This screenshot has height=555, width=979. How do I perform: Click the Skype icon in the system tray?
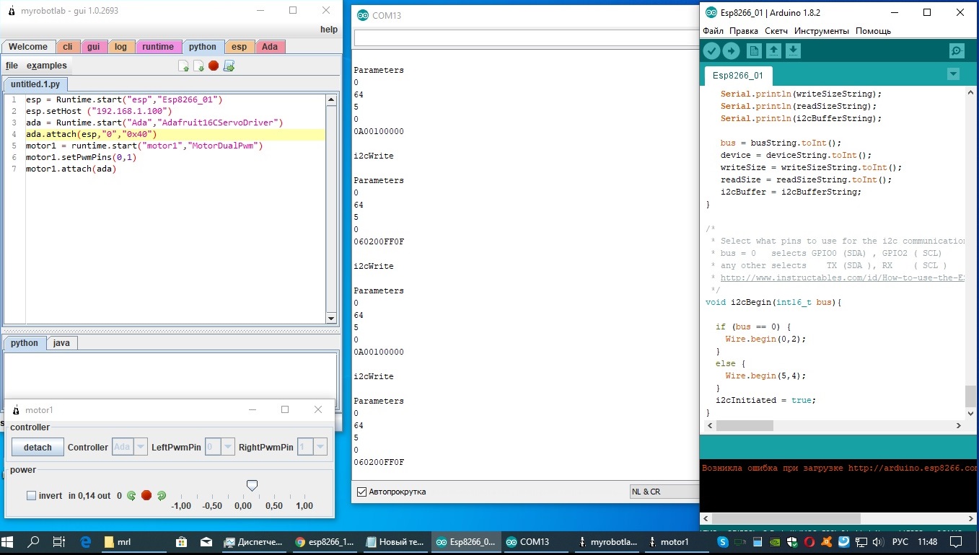click(722, 542)
